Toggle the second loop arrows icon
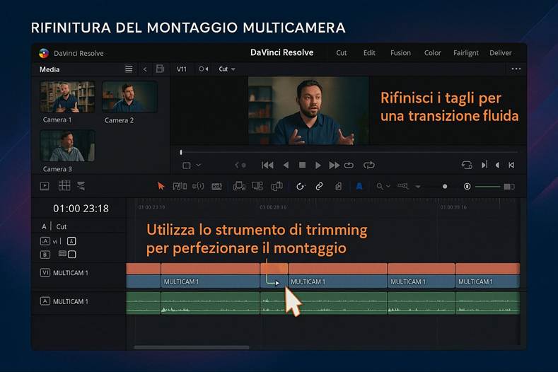 pyautogui.click(x=369, y=165)
